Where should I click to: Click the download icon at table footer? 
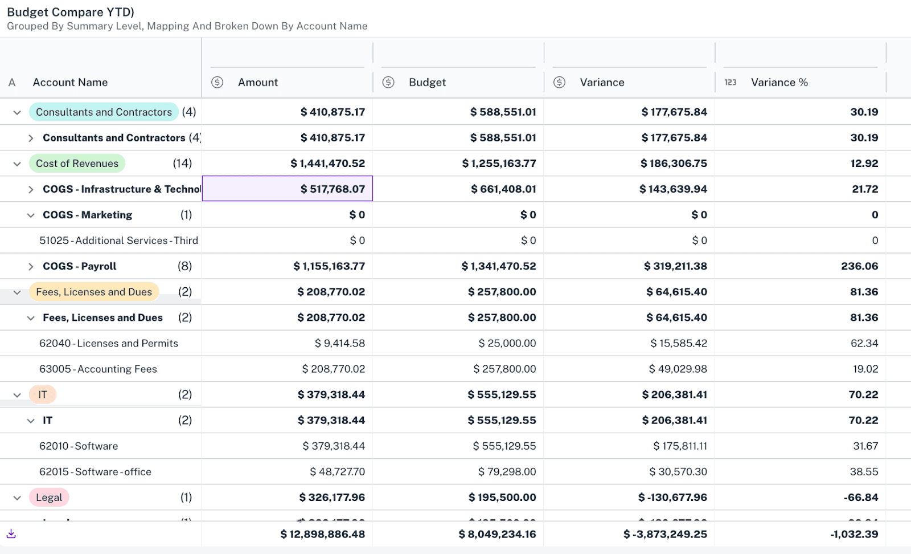11,534
